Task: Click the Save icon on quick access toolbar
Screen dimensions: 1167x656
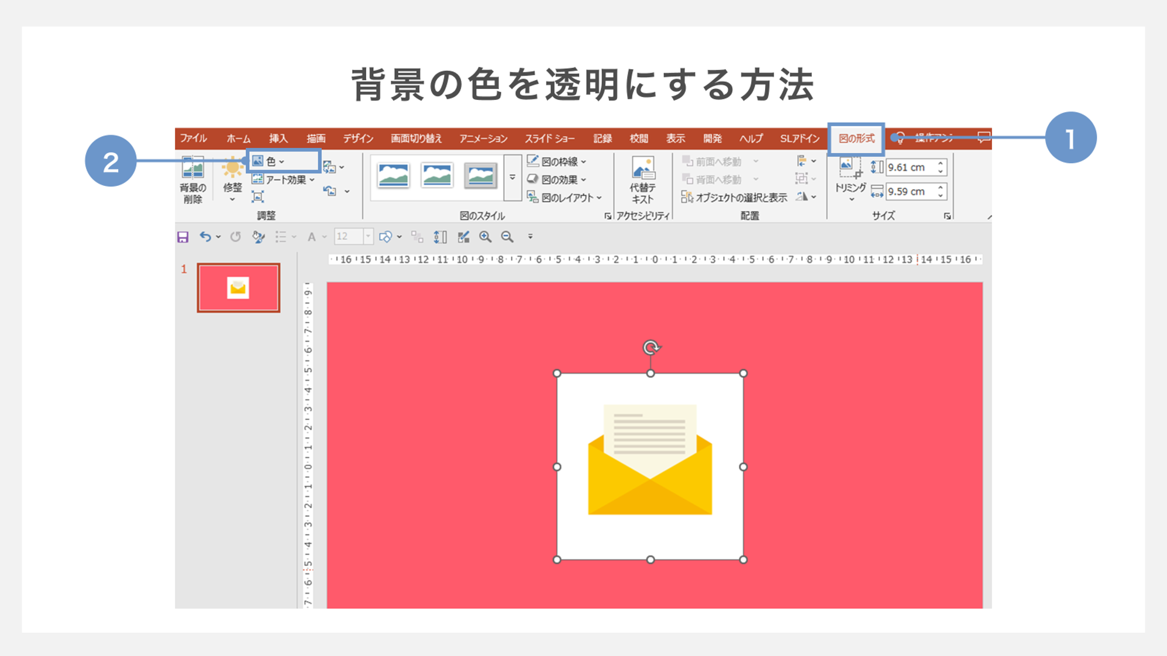Action: 183,236
